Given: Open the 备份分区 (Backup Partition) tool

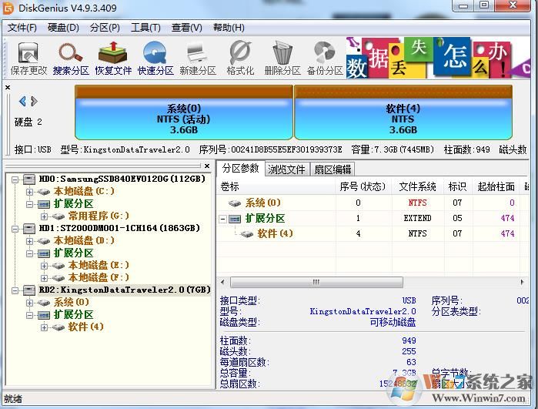Looking at the screenshot, I should coord(324,58).
